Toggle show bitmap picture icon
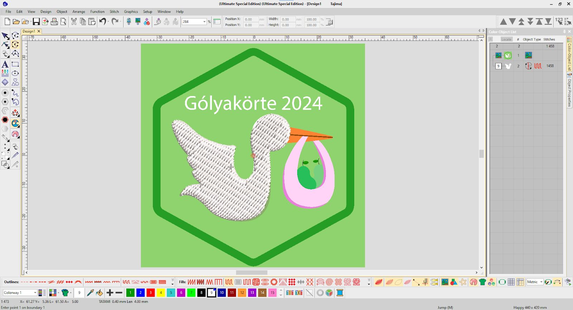This screenshot has height=310, width=573. coord(445,282)
